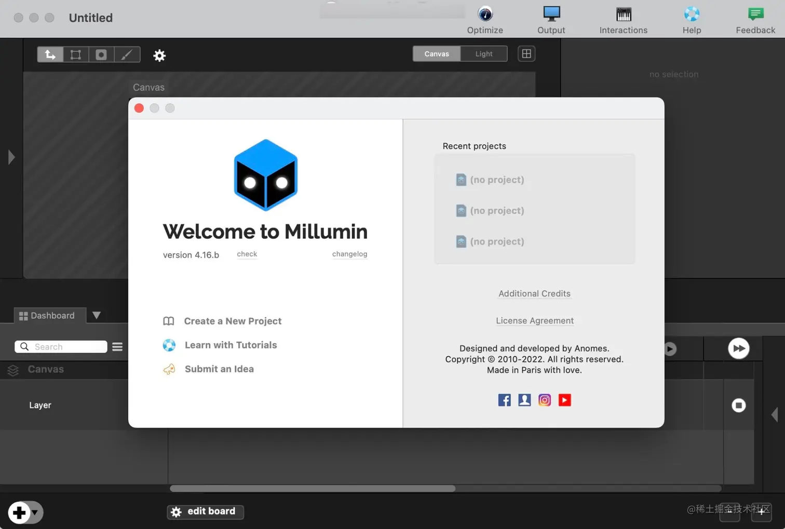
Task: Open canvas settings gear icon
Action: coord(159,55)
